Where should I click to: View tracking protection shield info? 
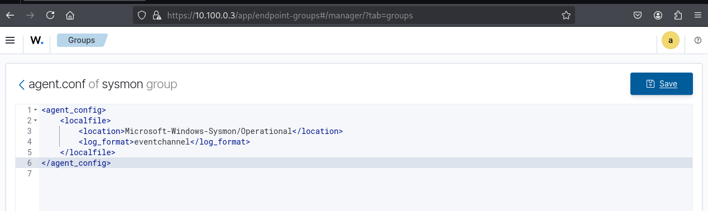tap(142, 15)
